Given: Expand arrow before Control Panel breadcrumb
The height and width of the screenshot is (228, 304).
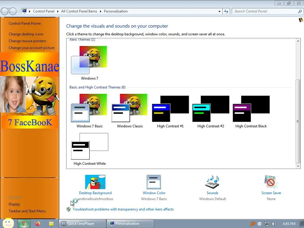Looking at the screenshot, I should pyautogui.click(x=30, y=12).
